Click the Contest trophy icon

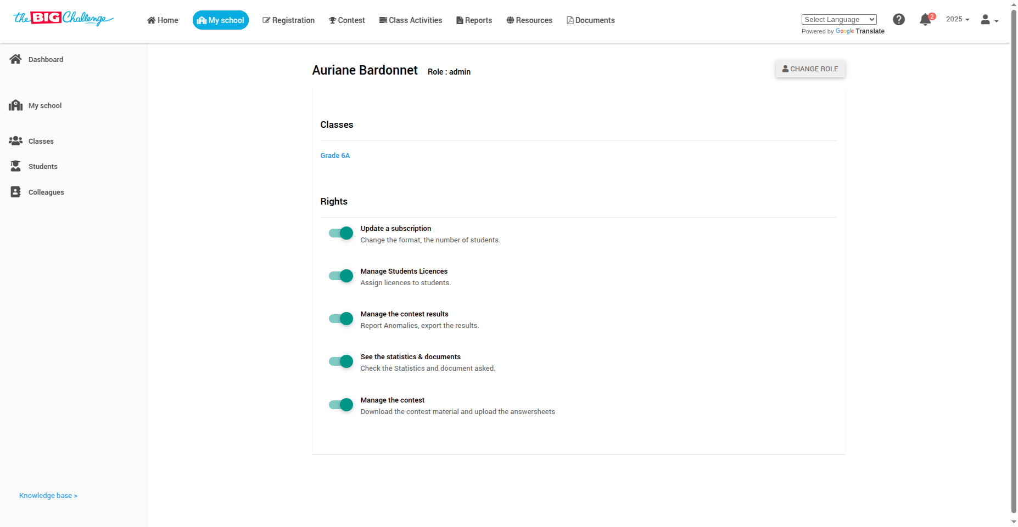pos(332,20)
